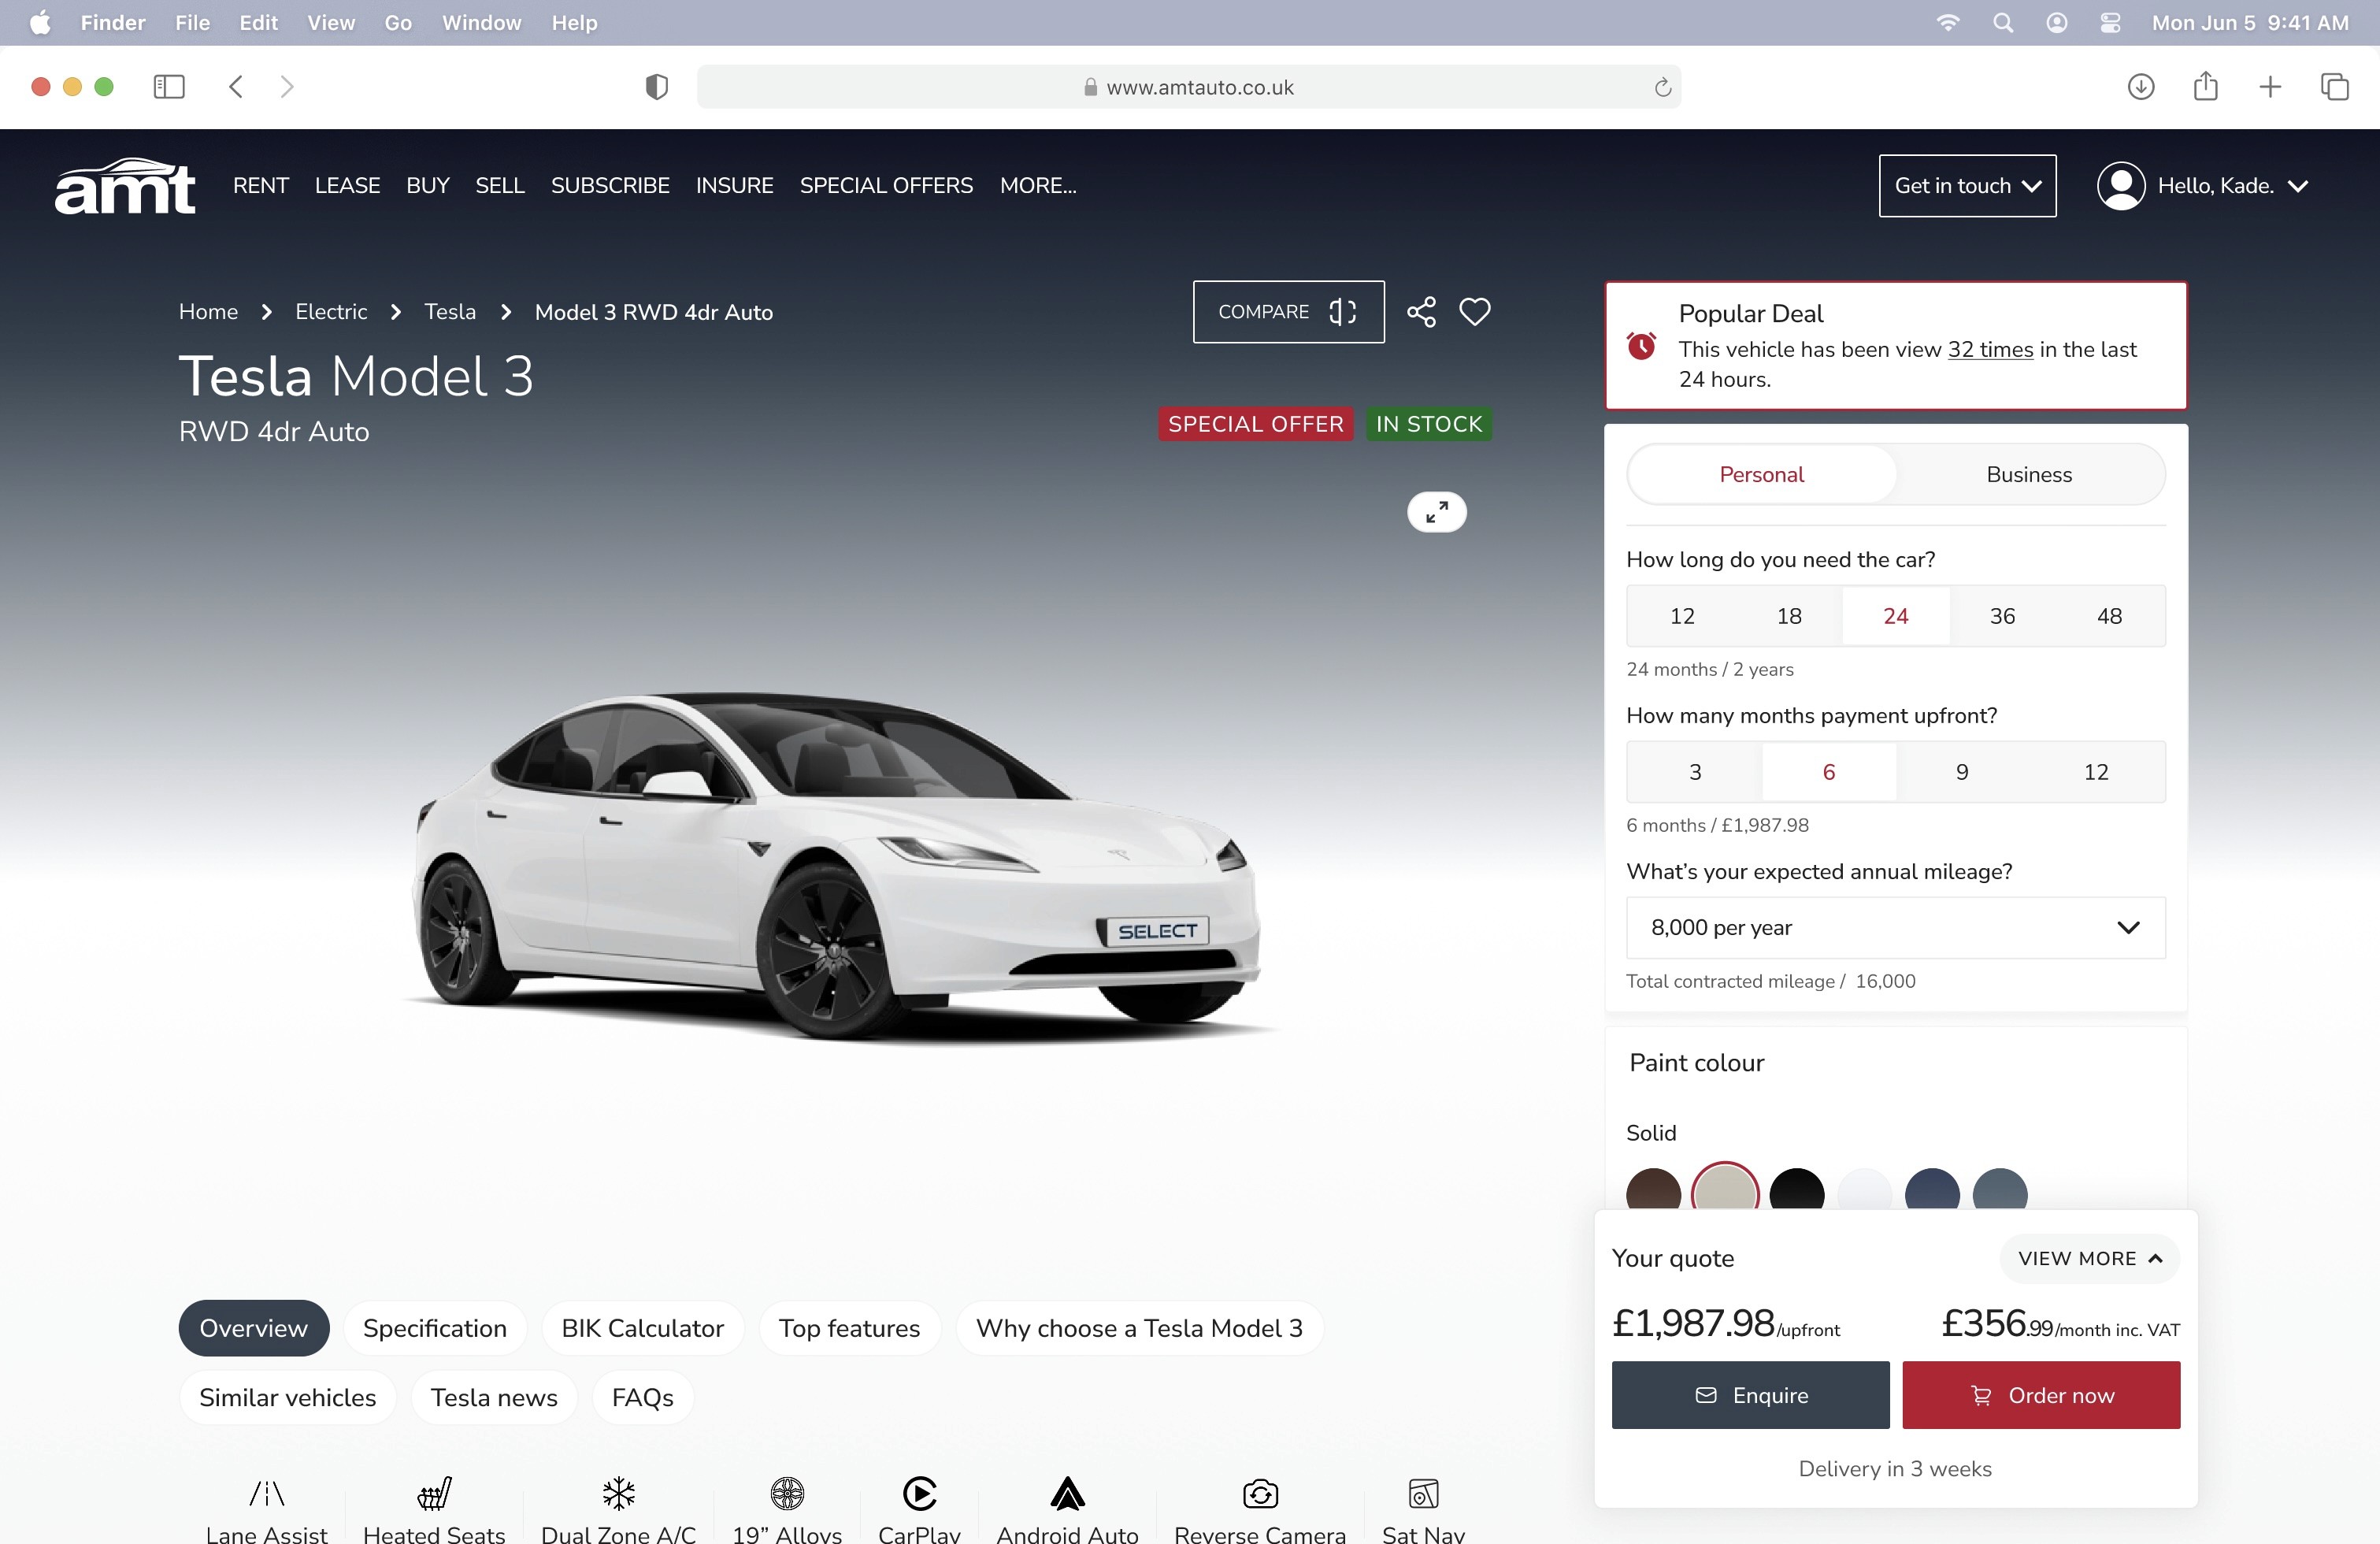
Task: Click the COMPARE button
Action: click(1288, 312)
